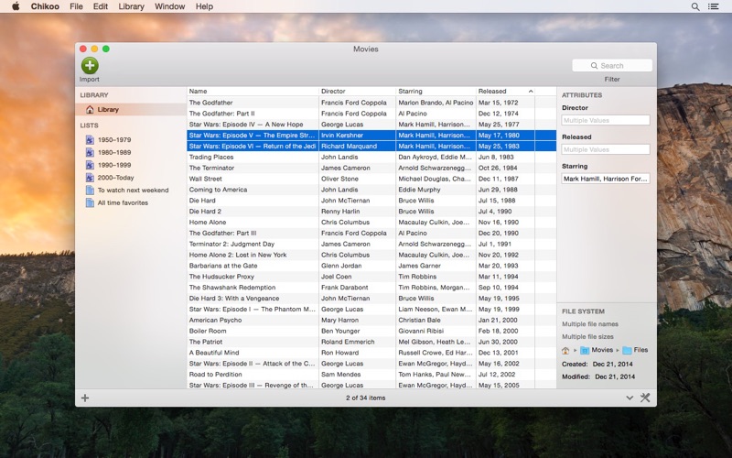The width and height of the screenshot is (732, 458).
Task: Click the Released column sort arrow
Action: tap(531, 91)
